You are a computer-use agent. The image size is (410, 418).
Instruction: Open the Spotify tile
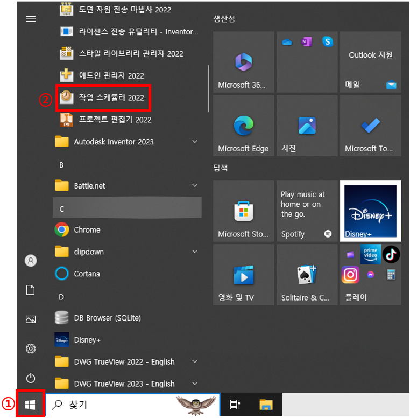[307, 211]
